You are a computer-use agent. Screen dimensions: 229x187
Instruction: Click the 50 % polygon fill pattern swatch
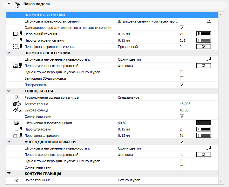[204, 123]
